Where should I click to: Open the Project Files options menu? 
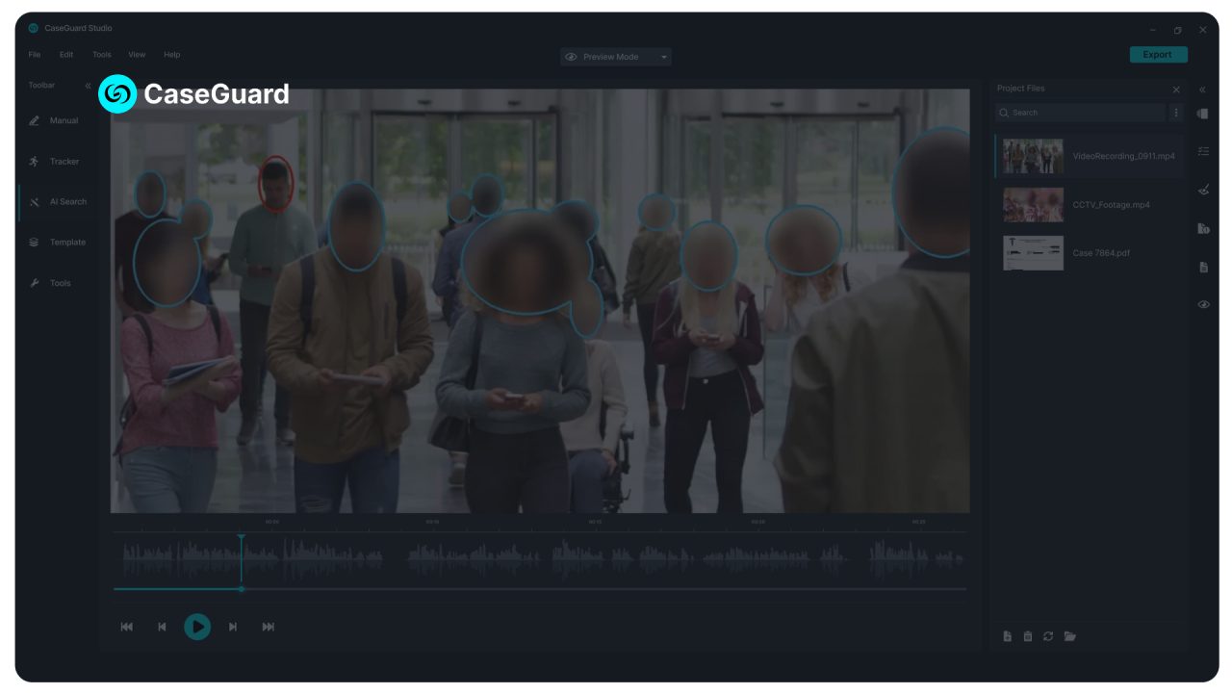coord(1175,113)
